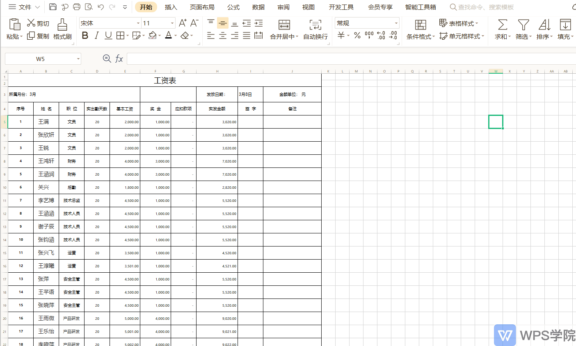Decrease indent icon

247,23
